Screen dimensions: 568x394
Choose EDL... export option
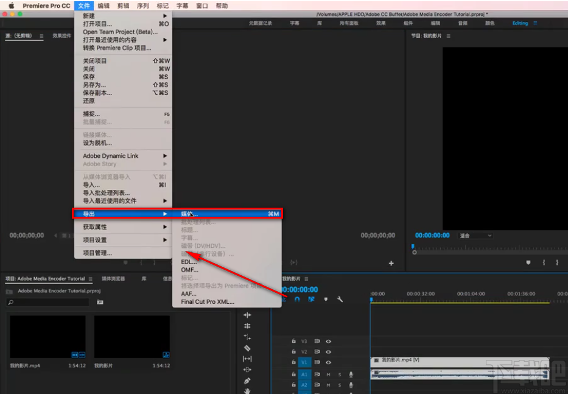pos(227,262)
